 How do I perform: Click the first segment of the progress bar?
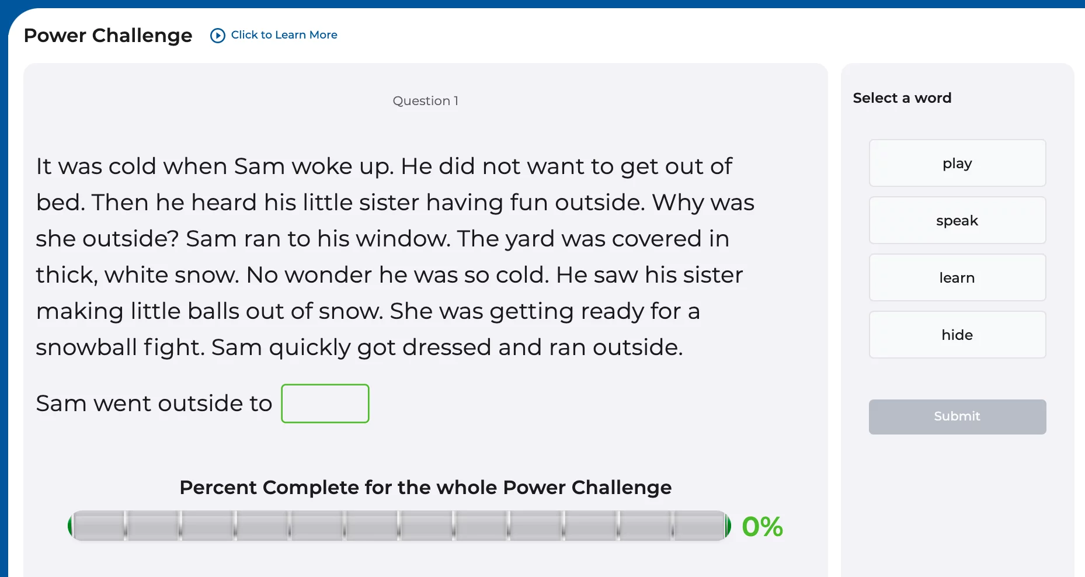tap(99, 526)
